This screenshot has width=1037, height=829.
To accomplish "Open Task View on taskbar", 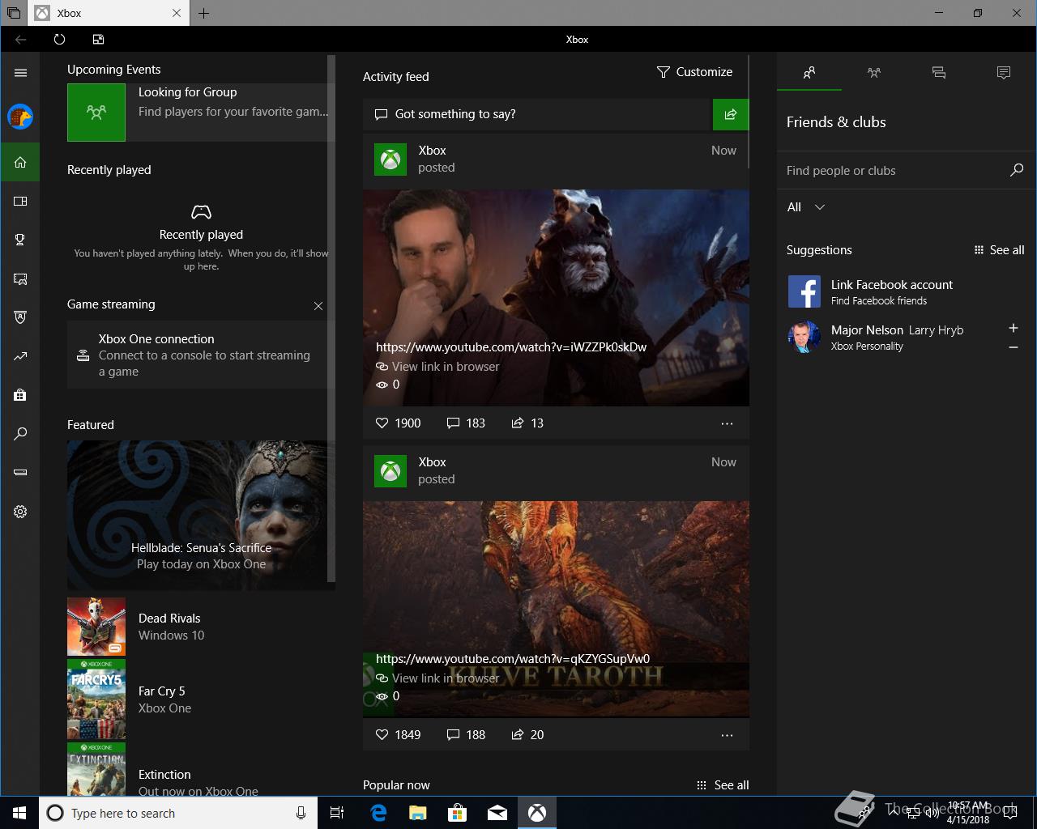I will 337,813.
